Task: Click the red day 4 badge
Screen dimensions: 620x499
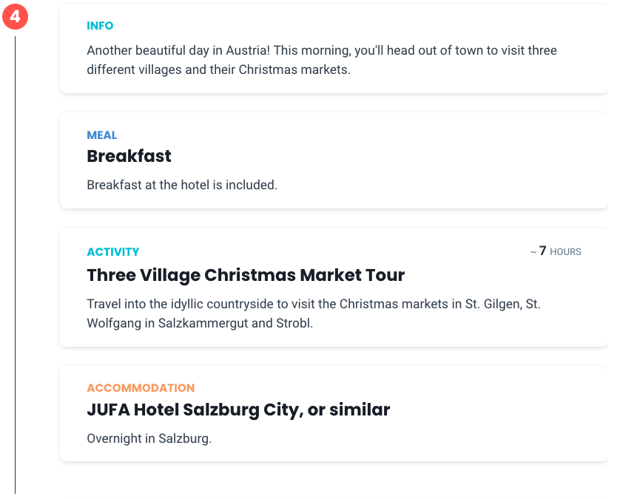Action: pos(15,16)
